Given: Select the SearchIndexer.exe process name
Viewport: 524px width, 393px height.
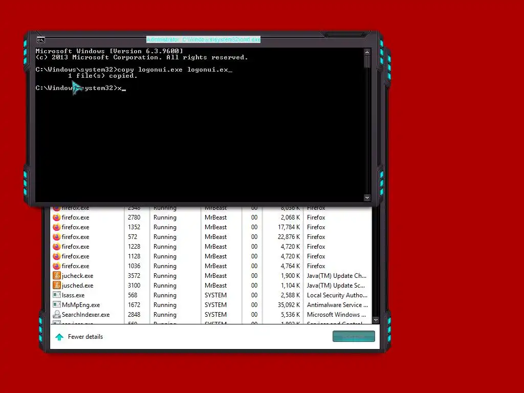Looking at the screenshot, I should click(x=85, y=315).
